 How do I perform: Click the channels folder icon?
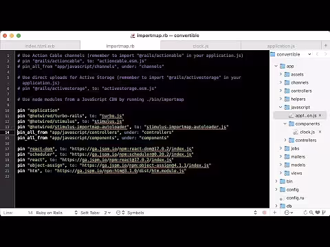pos(287,82)
